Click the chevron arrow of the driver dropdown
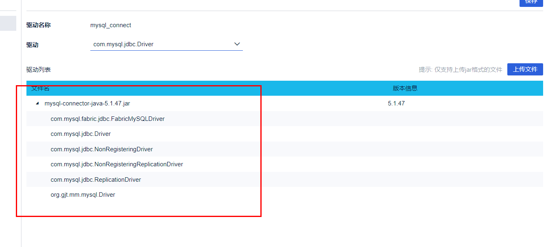Viewport: 548px width, 247px height. (x=237, y=44)
